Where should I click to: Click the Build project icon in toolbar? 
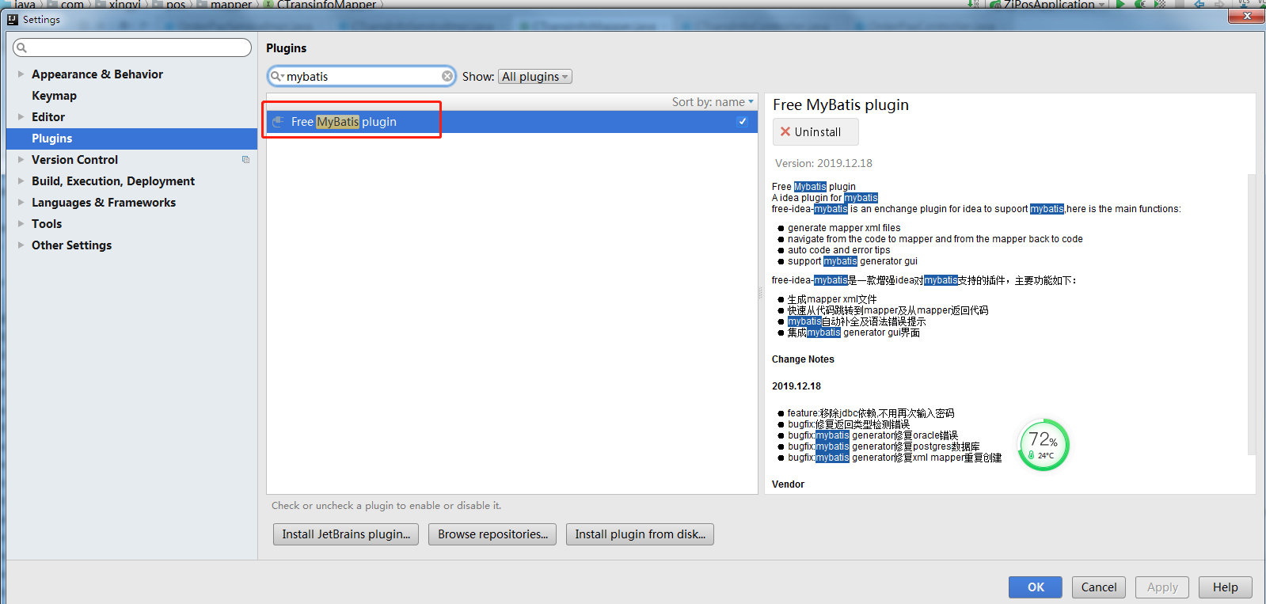point(973,4)
